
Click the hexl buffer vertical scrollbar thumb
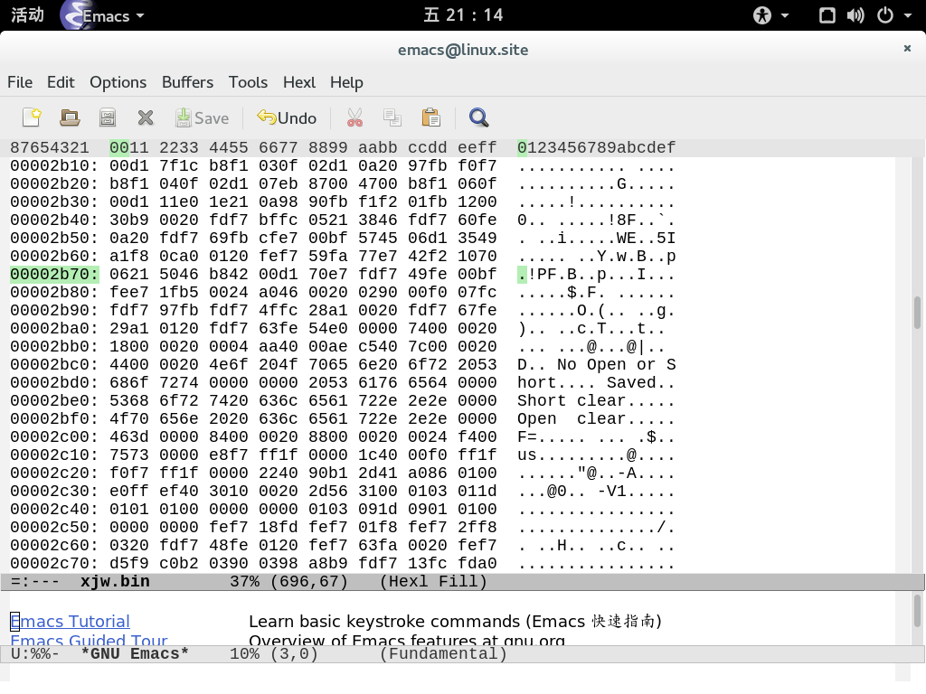[x=917, y=312]
